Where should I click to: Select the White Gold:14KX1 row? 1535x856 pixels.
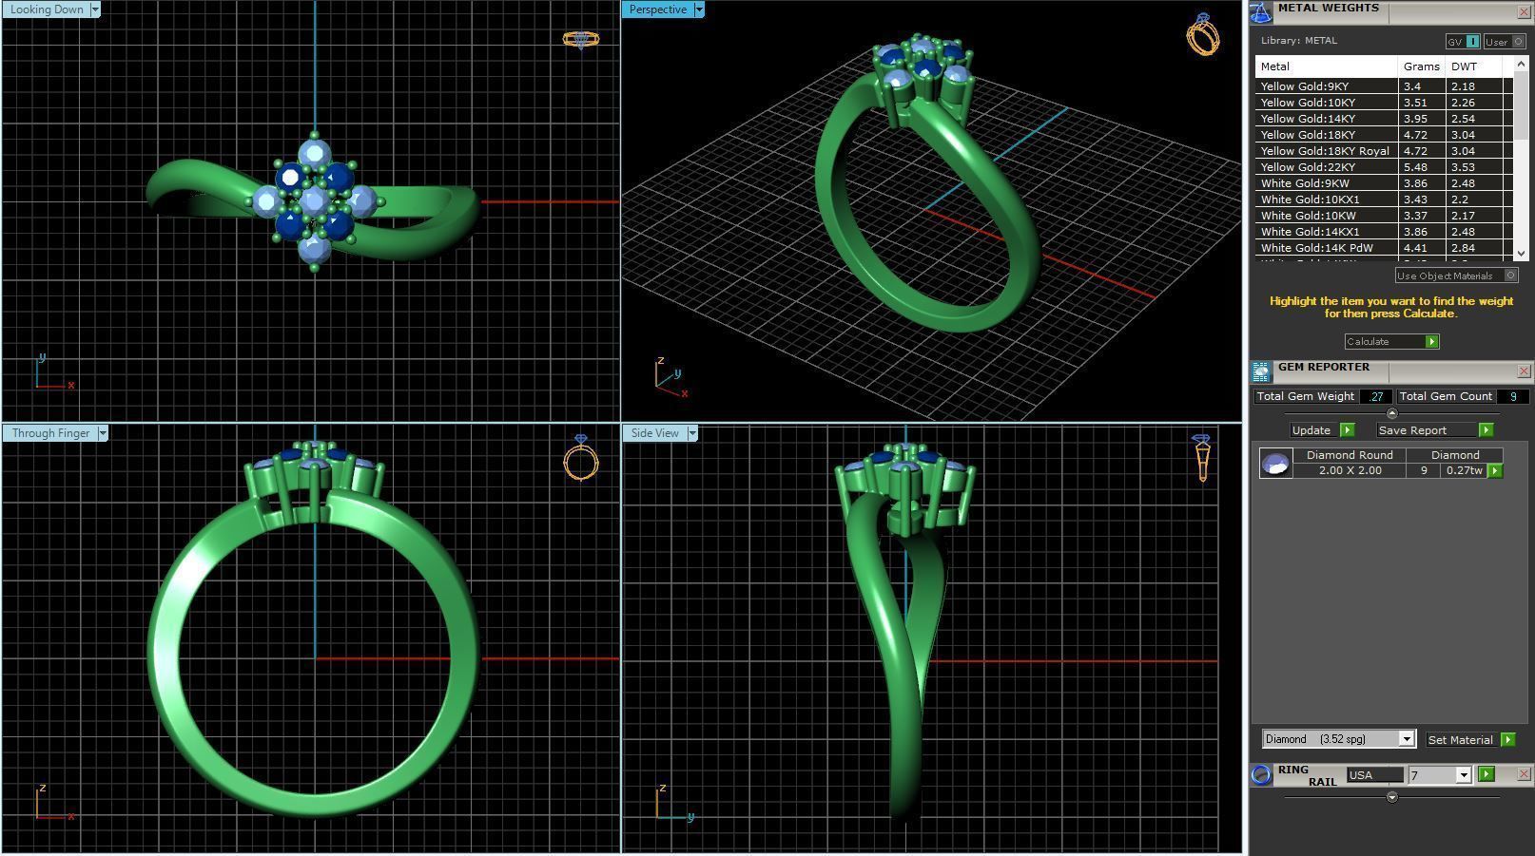coord(1384,232)
